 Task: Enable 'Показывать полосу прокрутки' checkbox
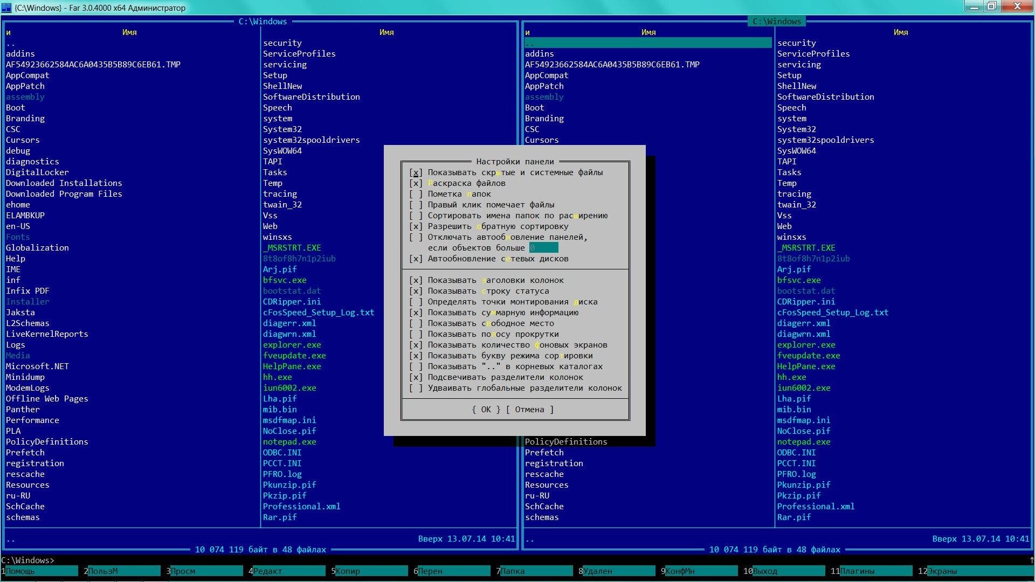click(416, 334)
